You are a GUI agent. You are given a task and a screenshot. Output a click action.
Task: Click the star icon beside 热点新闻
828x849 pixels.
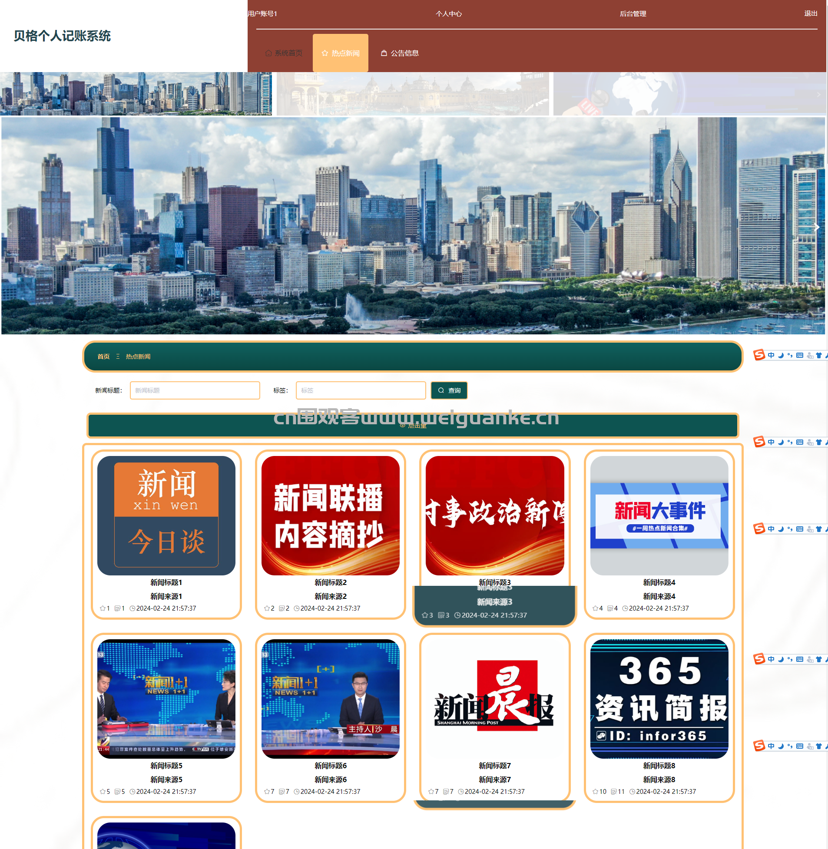[x=325, y=53]
